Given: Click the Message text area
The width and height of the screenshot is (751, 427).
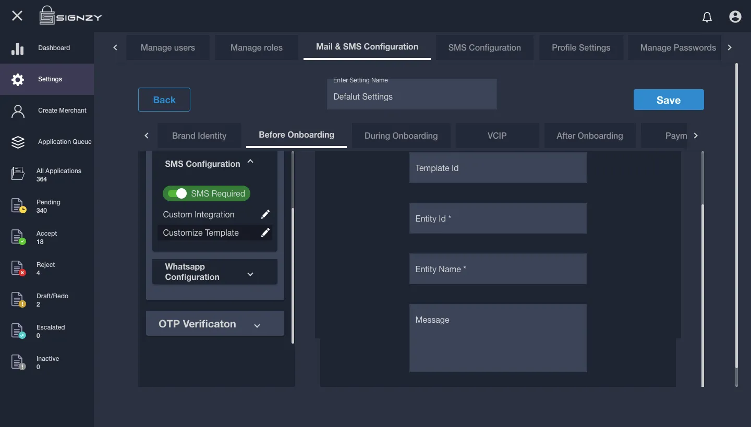Looking at the screenshot, I should coord(498,338).
